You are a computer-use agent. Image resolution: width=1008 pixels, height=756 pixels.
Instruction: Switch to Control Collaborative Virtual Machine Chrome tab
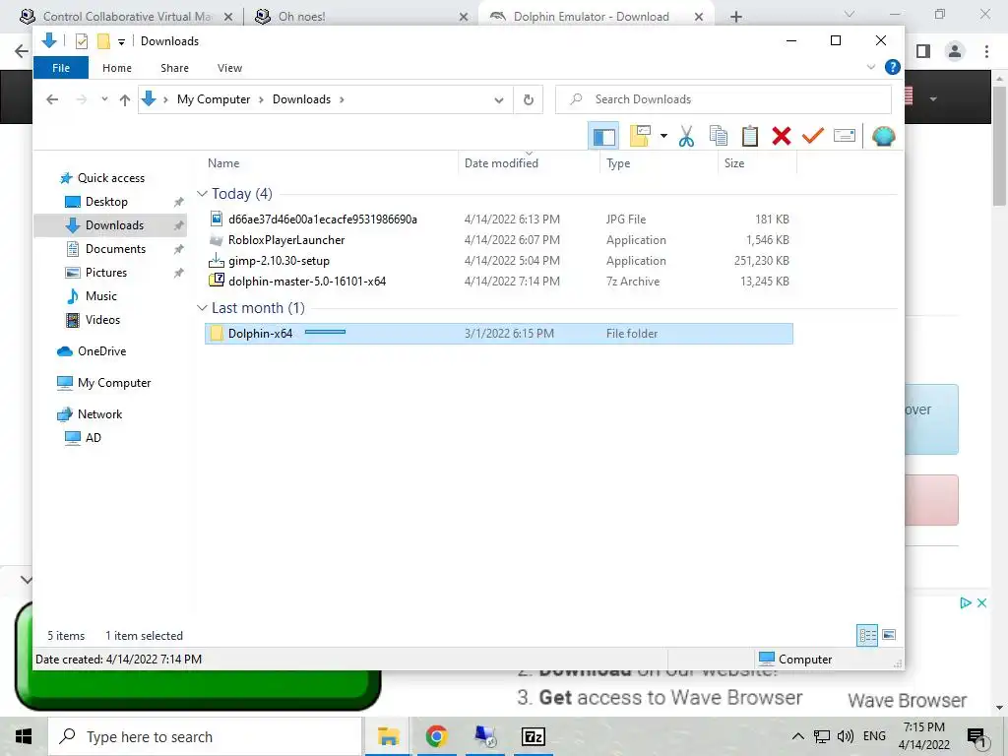pos(127,17)
